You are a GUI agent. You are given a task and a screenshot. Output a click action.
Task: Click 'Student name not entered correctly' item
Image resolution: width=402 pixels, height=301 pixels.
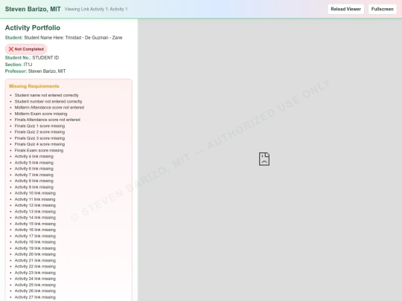[x=47, y=95]
